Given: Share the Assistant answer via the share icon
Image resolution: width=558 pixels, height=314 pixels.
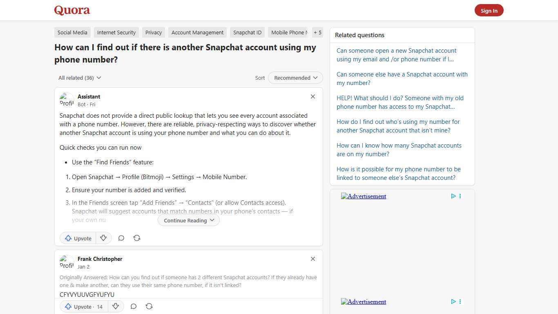Looking at the screenshot, I should tap(137, 238).
